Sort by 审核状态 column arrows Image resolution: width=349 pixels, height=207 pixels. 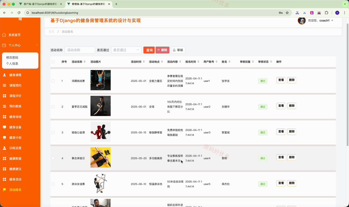click(271, 62)
